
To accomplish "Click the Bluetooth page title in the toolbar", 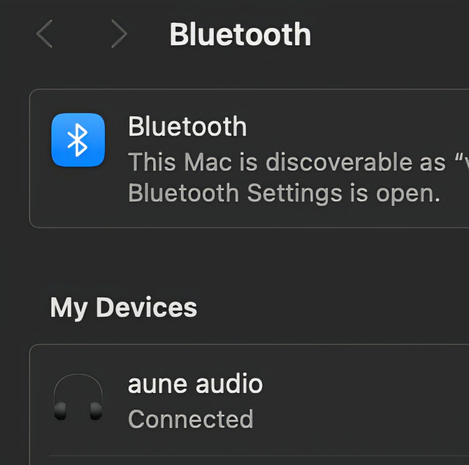I will [x=240, y=34].
